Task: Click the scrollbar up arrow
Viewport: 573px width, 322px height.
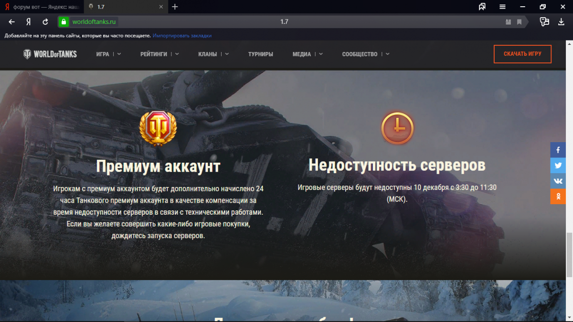Action: pyautogui.click(x=569, y=44)
